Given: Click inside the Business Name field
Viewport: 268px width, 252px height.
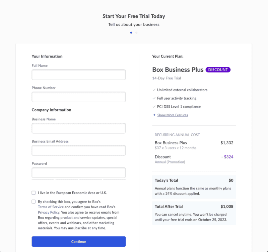Looking at the screenshot, I should point(78,128).
